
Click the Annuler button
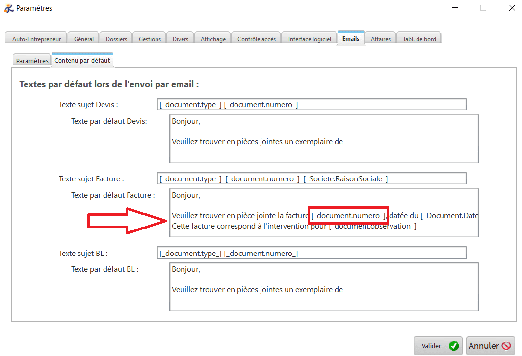(490, 346)
